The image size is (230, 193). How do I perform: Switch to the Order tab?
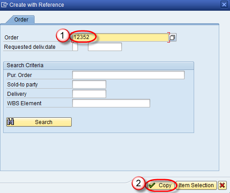(21, 20)
